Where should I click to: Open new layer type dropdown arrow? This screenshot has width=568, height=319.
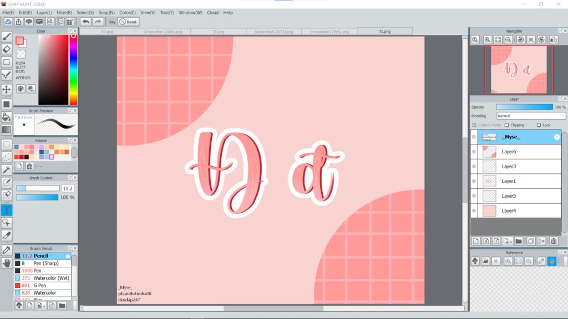(x=507, y=241)
